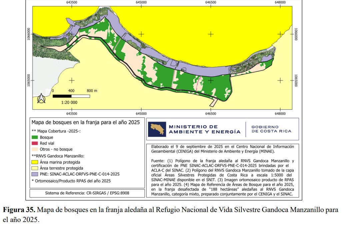This screenshot has height=225, width=345.
Task: Click the north arrow compass icon
Action: [x=41, y=99]
